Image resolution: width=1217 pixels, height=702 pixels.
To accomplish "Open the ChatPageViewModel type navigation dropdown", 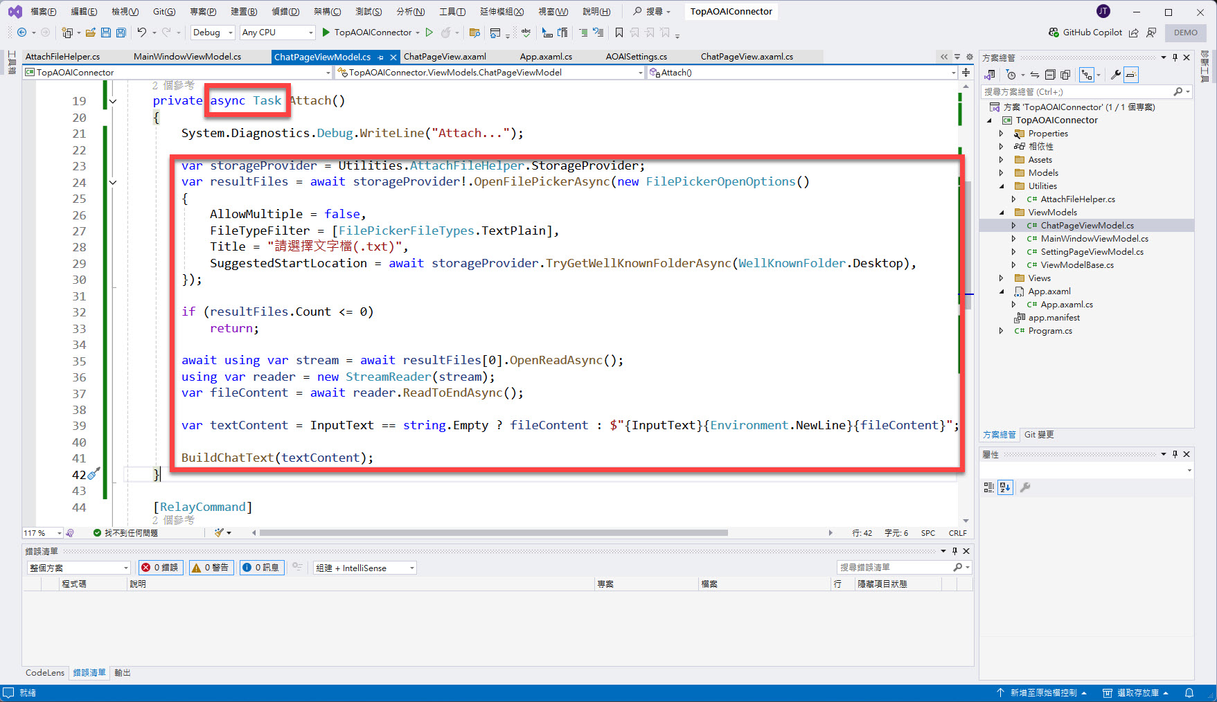I will 491,72.
